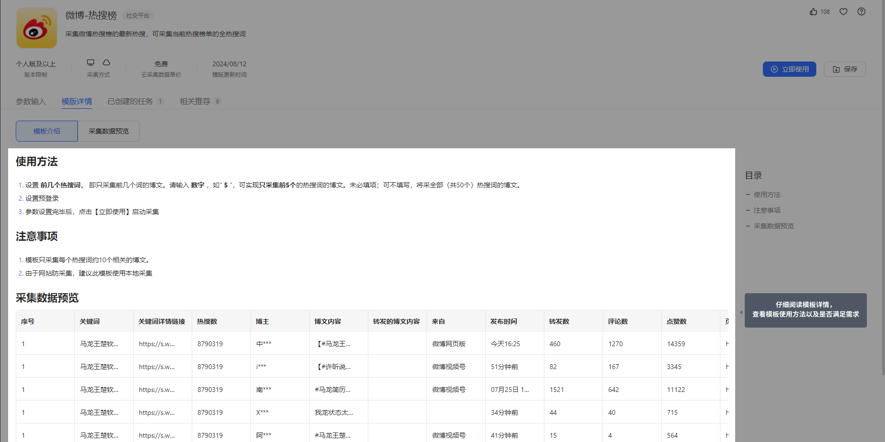
Task: Open the first keyword detail link https://s.w...
Action: (157, 343)
